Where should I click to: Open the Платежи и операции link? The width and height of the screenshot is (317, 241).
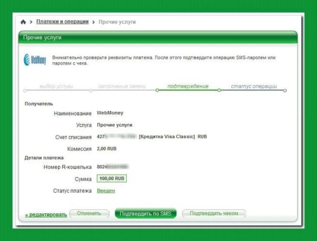(x=62, y=22)
